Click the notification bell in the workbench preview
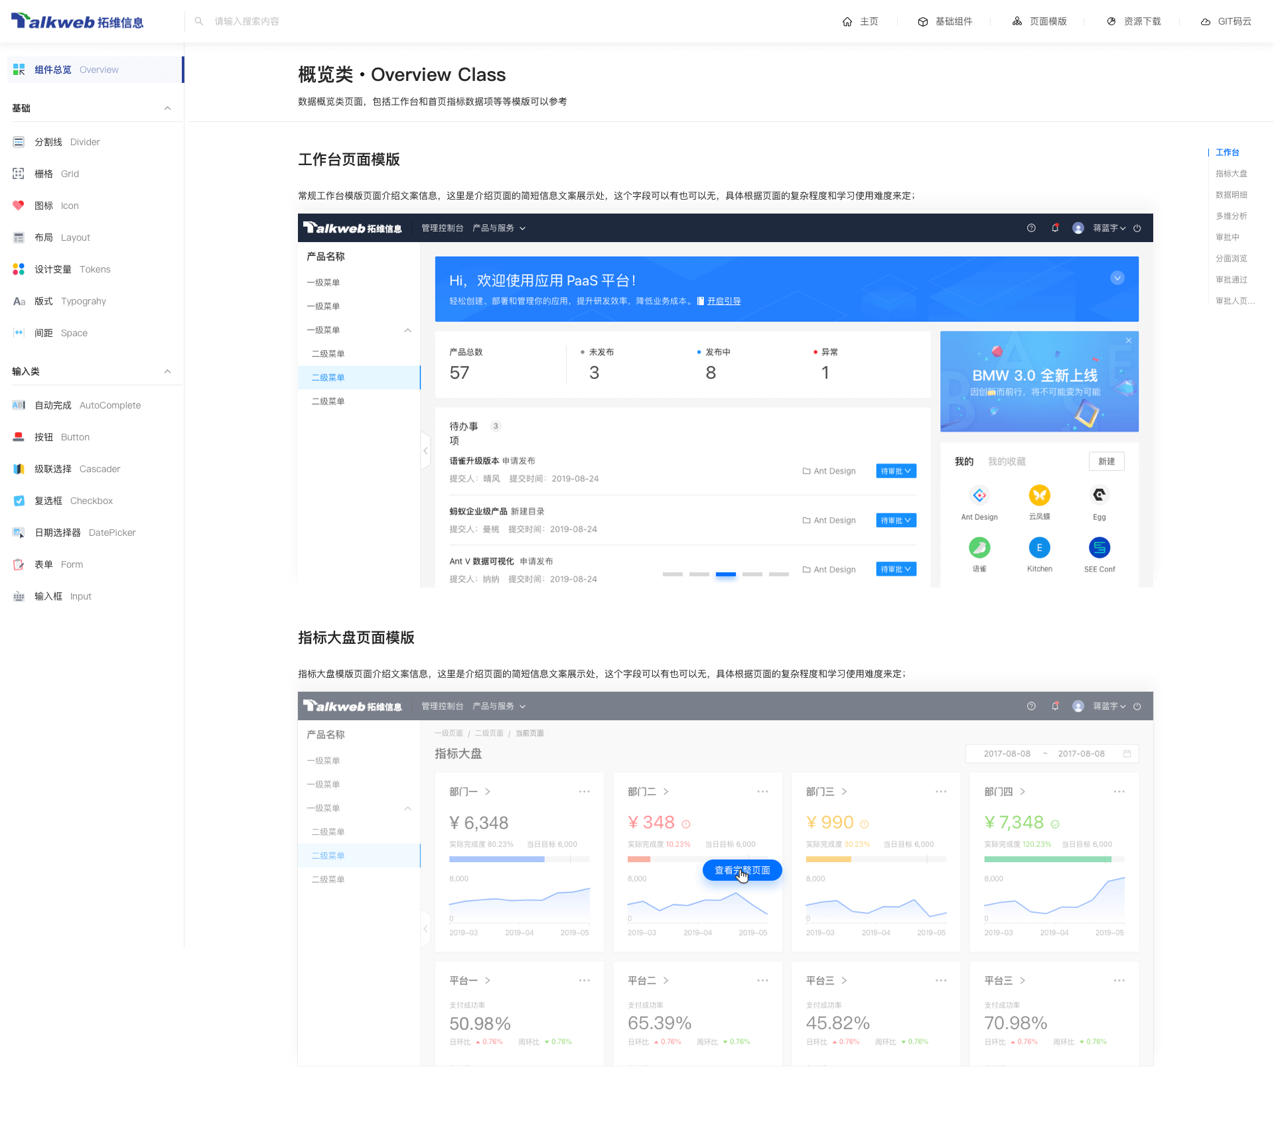 [x=1055, y=228]
